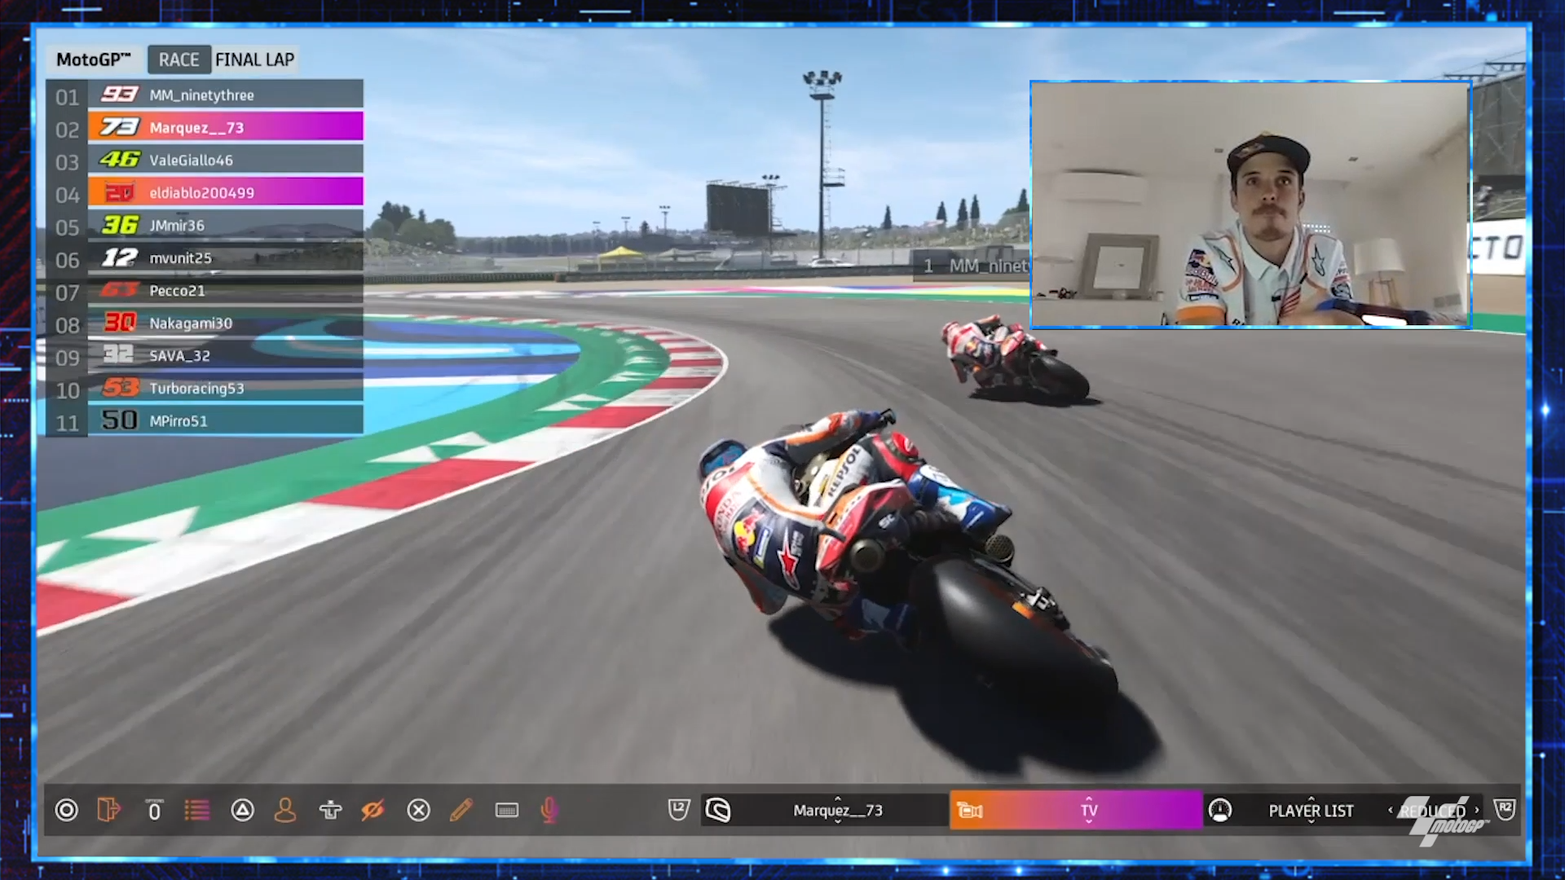This screenshot has height=880, width=1565.
Task: Select the RACE tab label
Action: tap(179, 59)
